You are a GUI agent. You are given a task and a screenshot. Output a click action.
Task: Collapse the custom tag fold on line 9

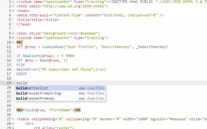[x=13, y=38]
